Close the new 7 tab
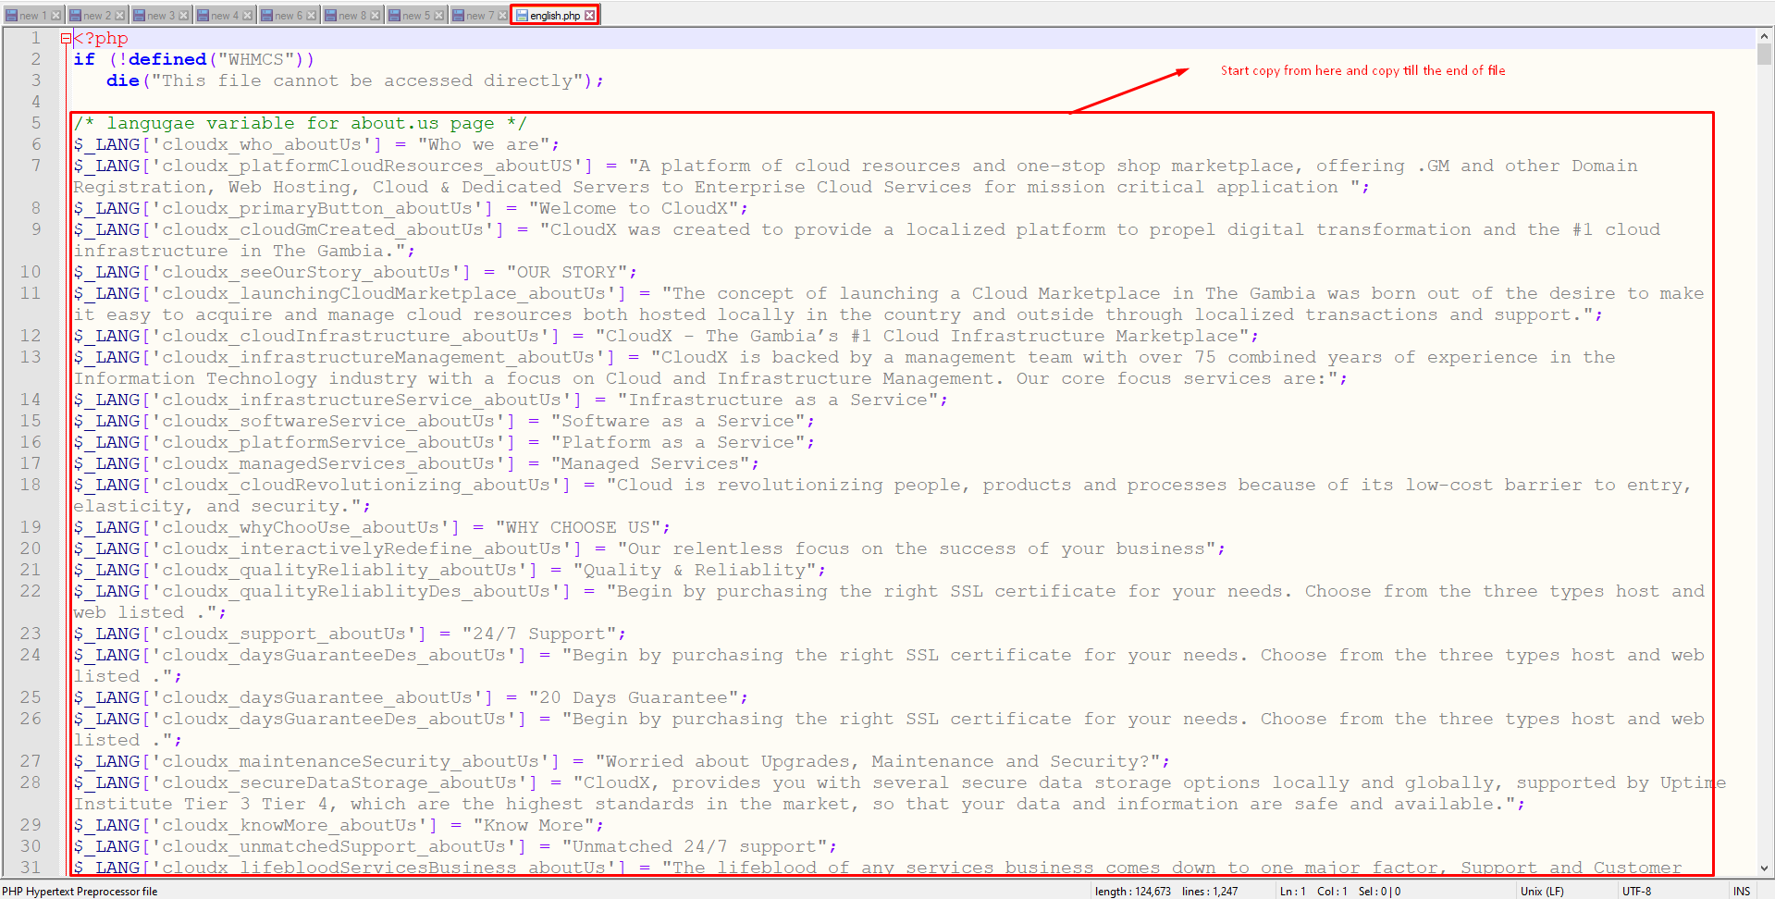The height and width of the screenshot is (899, 1775). [503, 15]
